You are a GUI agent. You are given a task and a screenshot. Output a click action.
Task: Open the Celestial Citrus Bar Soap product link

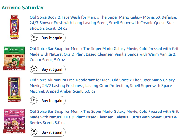coord(104,117)
